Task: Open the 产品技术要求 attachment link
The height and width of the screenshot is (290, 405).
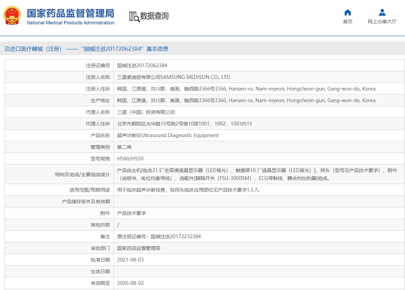Action: [131, 213]
